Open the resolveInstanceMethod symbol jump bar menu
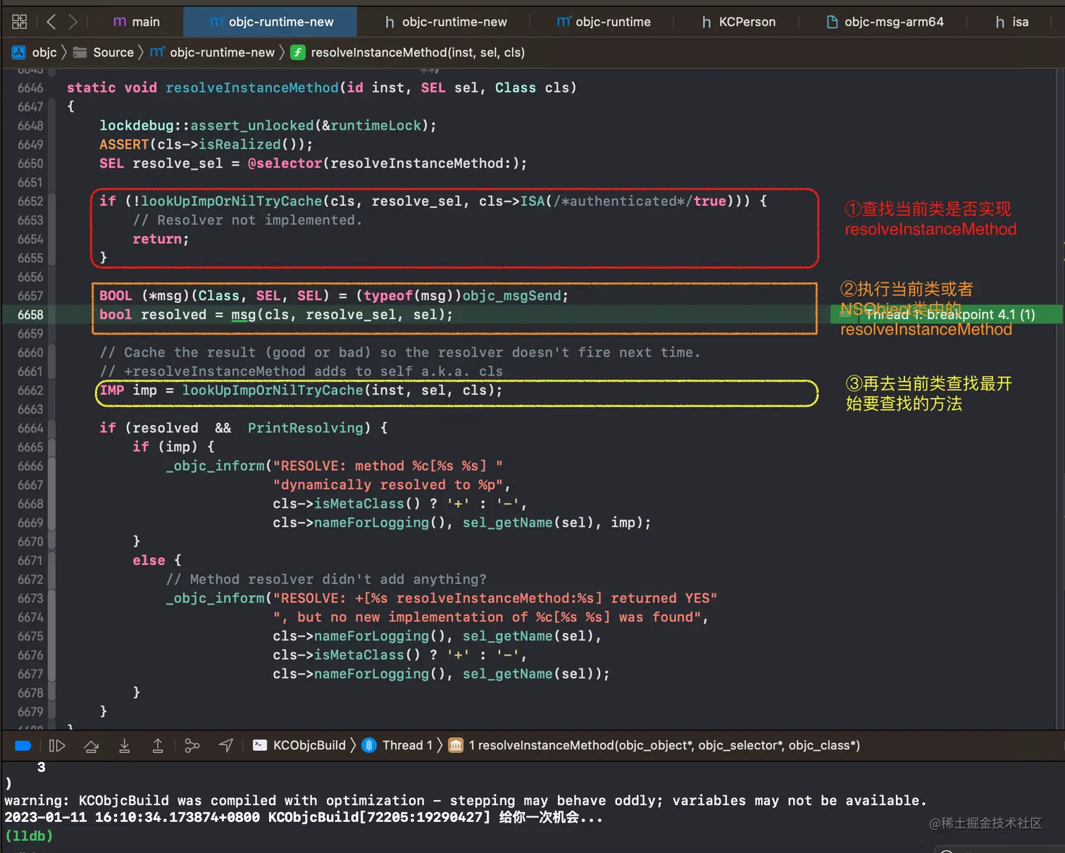Viewport: 1065px width, 853px height. [408, 53]
